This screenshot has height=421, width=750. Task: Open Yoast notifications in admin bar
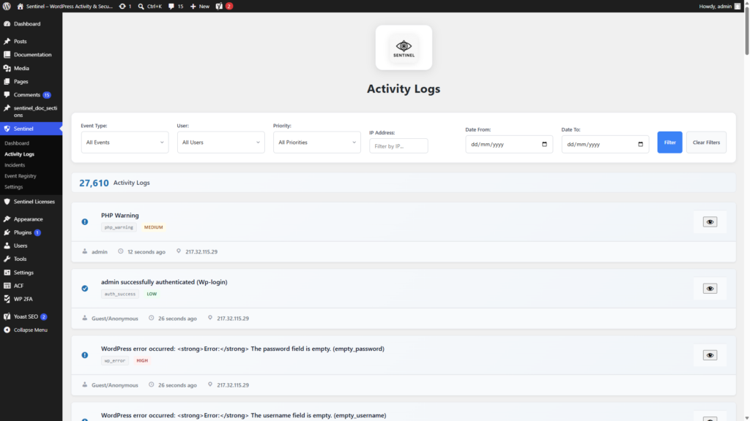coord(224,6)
